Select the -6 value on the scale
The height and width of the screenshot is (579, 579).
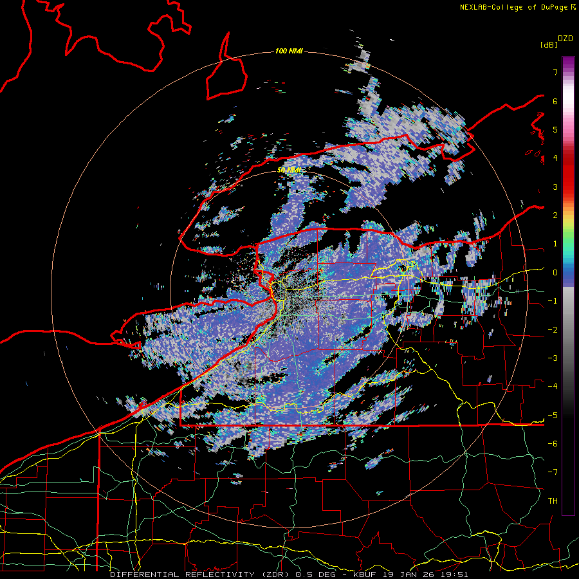pos(553,444)
